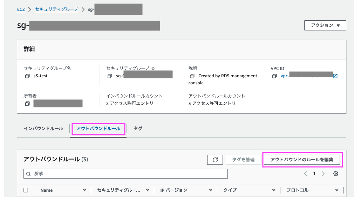Sort by Name column arrow
This screenshot has width=354, height=197.
pyautogui.click(x=84, y=190)
